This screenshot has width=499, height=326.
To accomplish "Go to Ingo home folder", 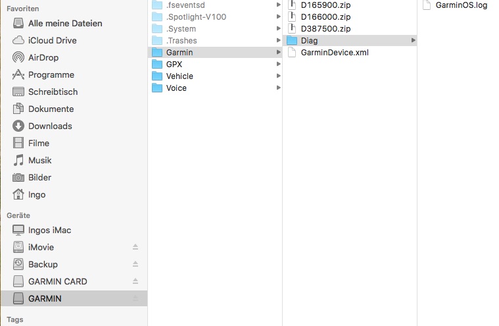I will tap(36, 194).
